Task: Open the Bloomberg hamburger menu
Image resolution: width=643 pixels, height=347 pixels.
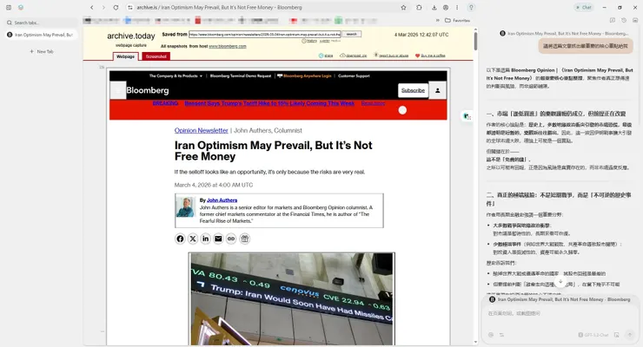Action: tap(117, 90)
